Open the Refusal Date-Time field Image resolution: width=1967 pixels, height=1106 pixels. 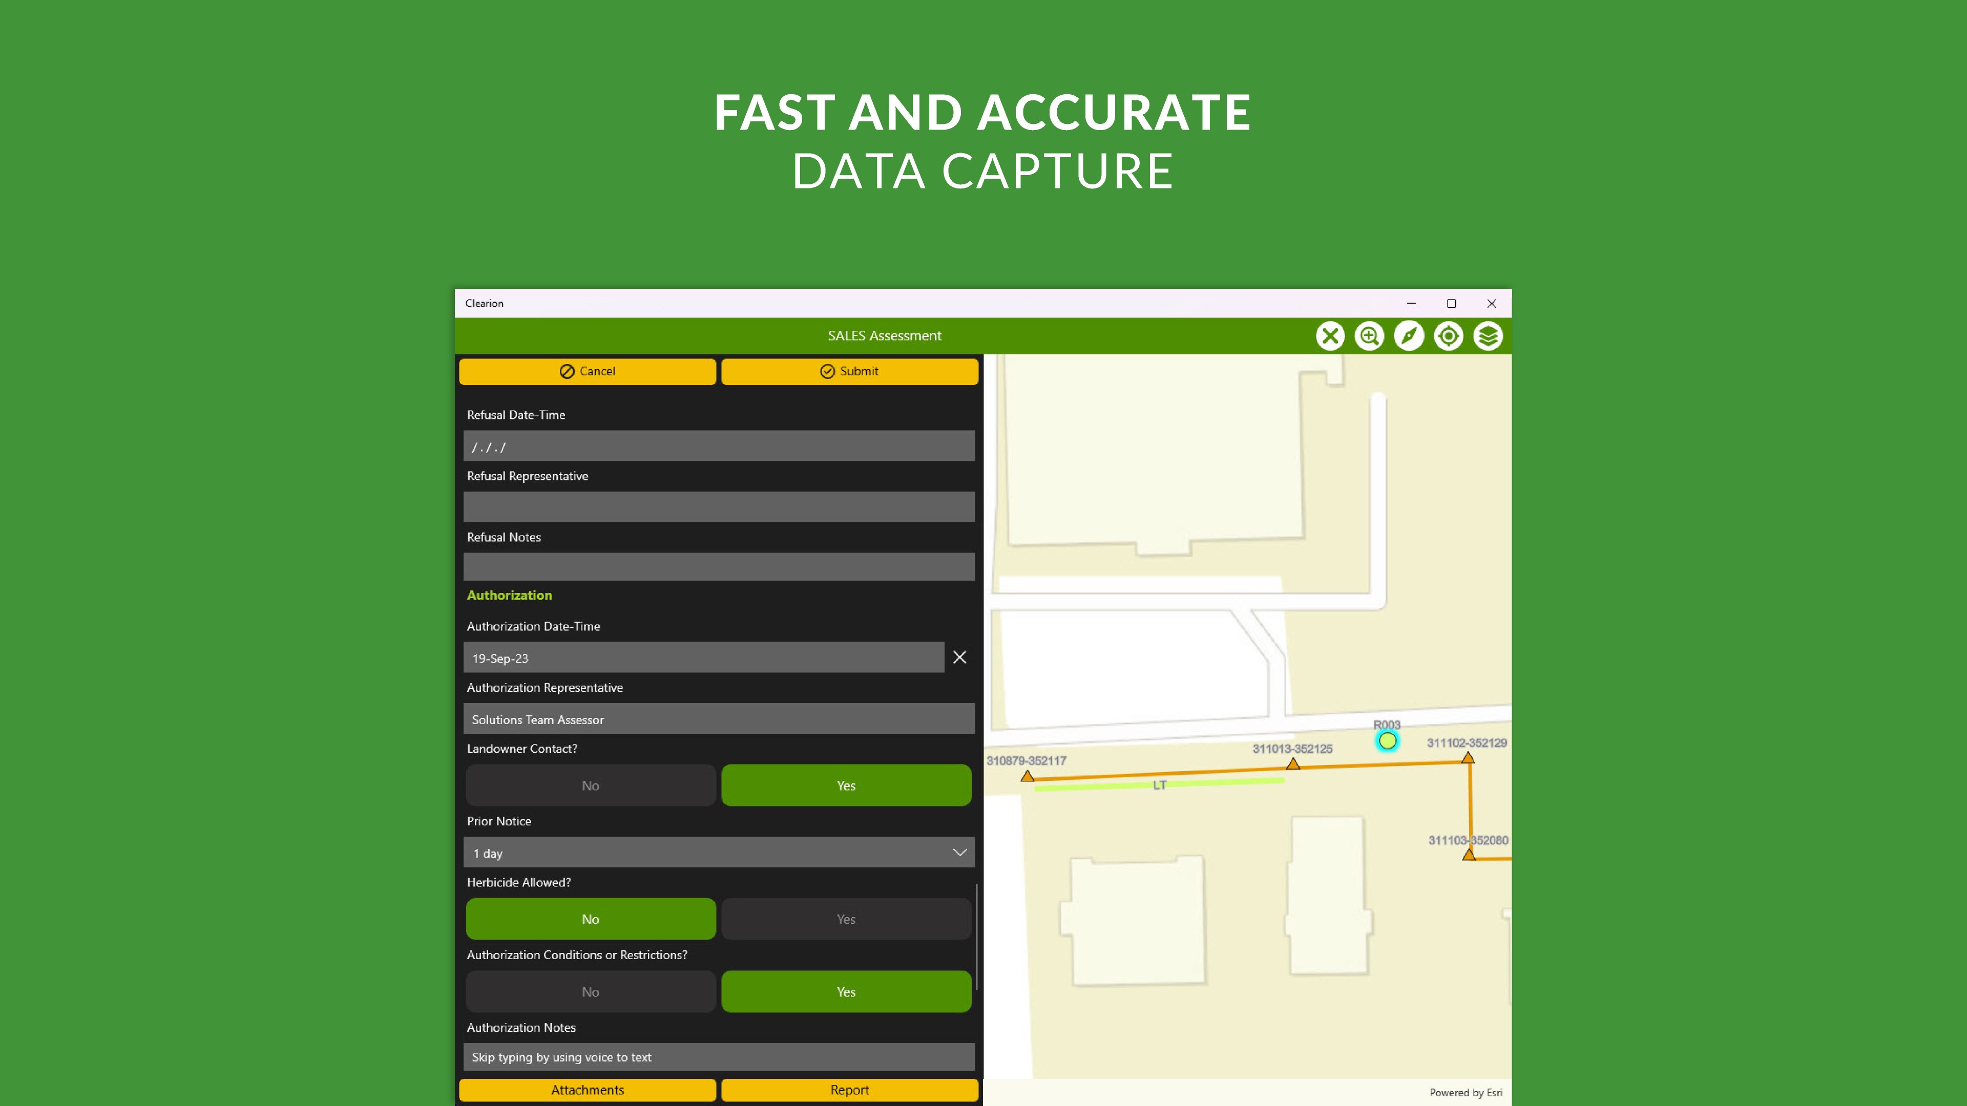[x=719, y=446]
